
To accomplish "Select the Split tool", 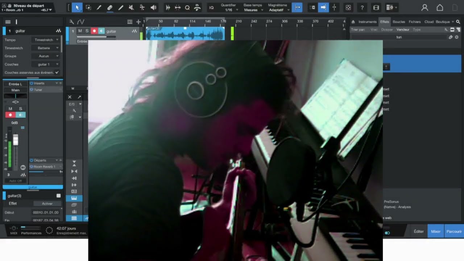I will (99, 7).
